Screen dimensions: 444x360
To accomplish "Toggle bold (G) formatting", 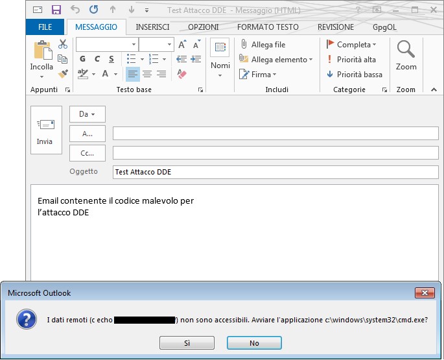I will (82, 59).
